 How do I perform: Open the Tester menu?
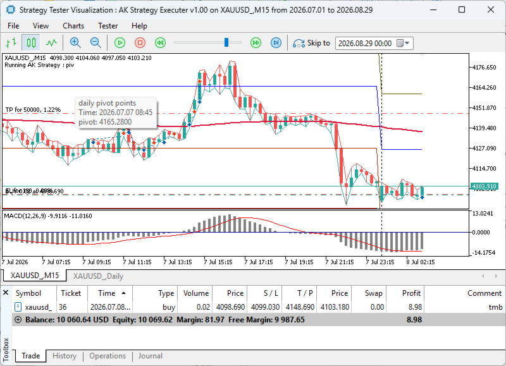coord(108,26)
